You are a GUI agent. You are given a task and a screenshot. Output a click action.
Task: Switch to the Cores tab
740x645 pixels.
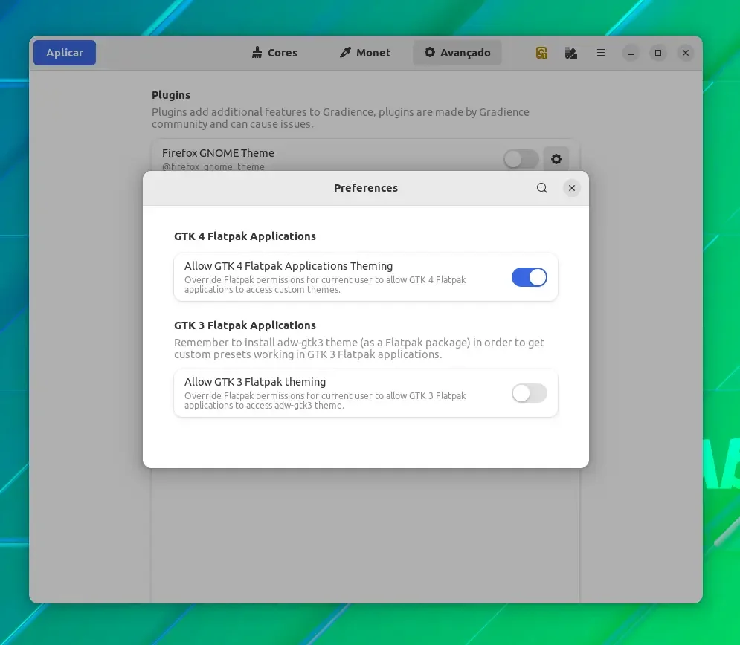click(x=274, y=53)
